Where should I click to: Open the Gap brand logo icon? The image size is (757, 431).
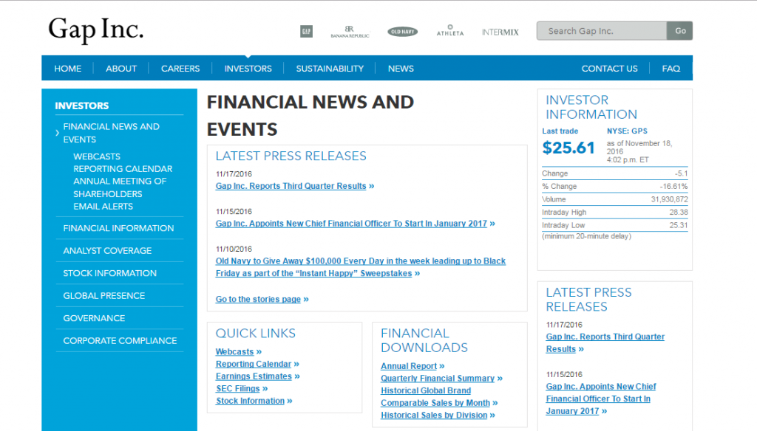[306, 31]
